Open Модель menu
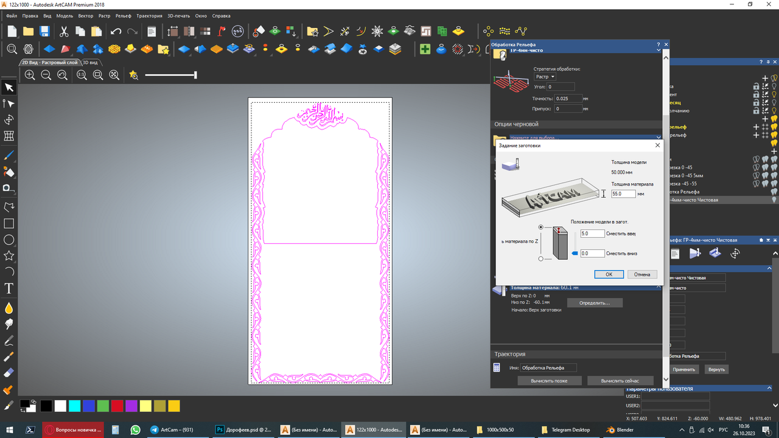Viewport: 779px width, 438px height. pyautogui.click(x=65, y=16)
